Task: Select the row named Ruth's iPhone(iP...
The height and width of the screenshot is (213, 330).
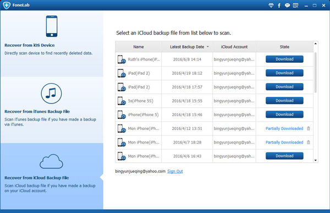Action: 215,59
